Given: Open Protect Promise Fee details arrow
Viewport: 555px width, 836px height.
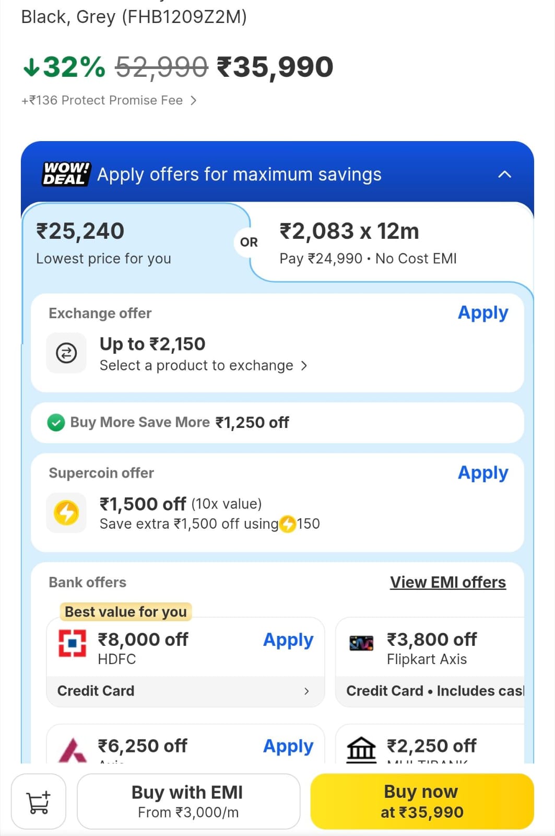Looking at the screenshot, I should click(194, 100).
